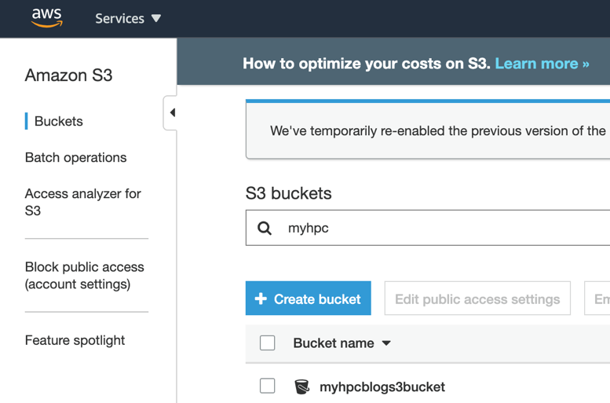610x403 pixels.
Task: Click the AWS logo icon
Action: (x=46, y=18)
